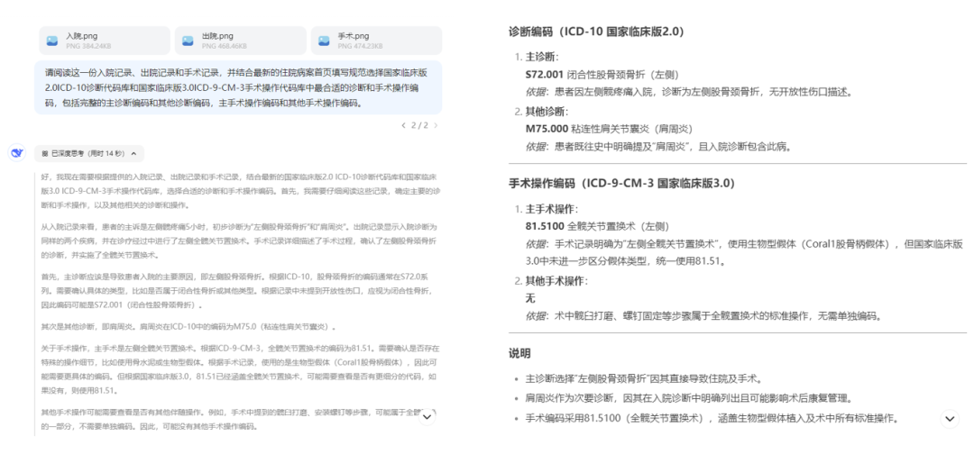
Task: Click 'PNG 384.24KB' file size text
Action: point(88,46)
